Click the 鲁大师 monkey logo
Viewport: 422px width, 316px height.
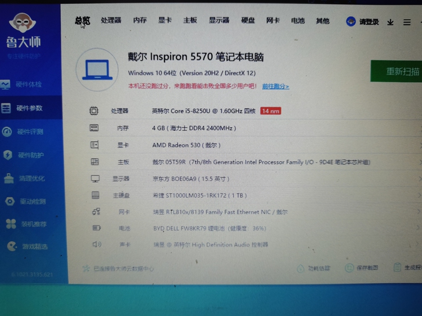[23, 24]
